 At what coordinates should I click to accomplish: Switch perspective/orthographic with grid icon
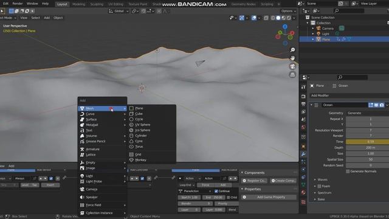click(292, 74)
